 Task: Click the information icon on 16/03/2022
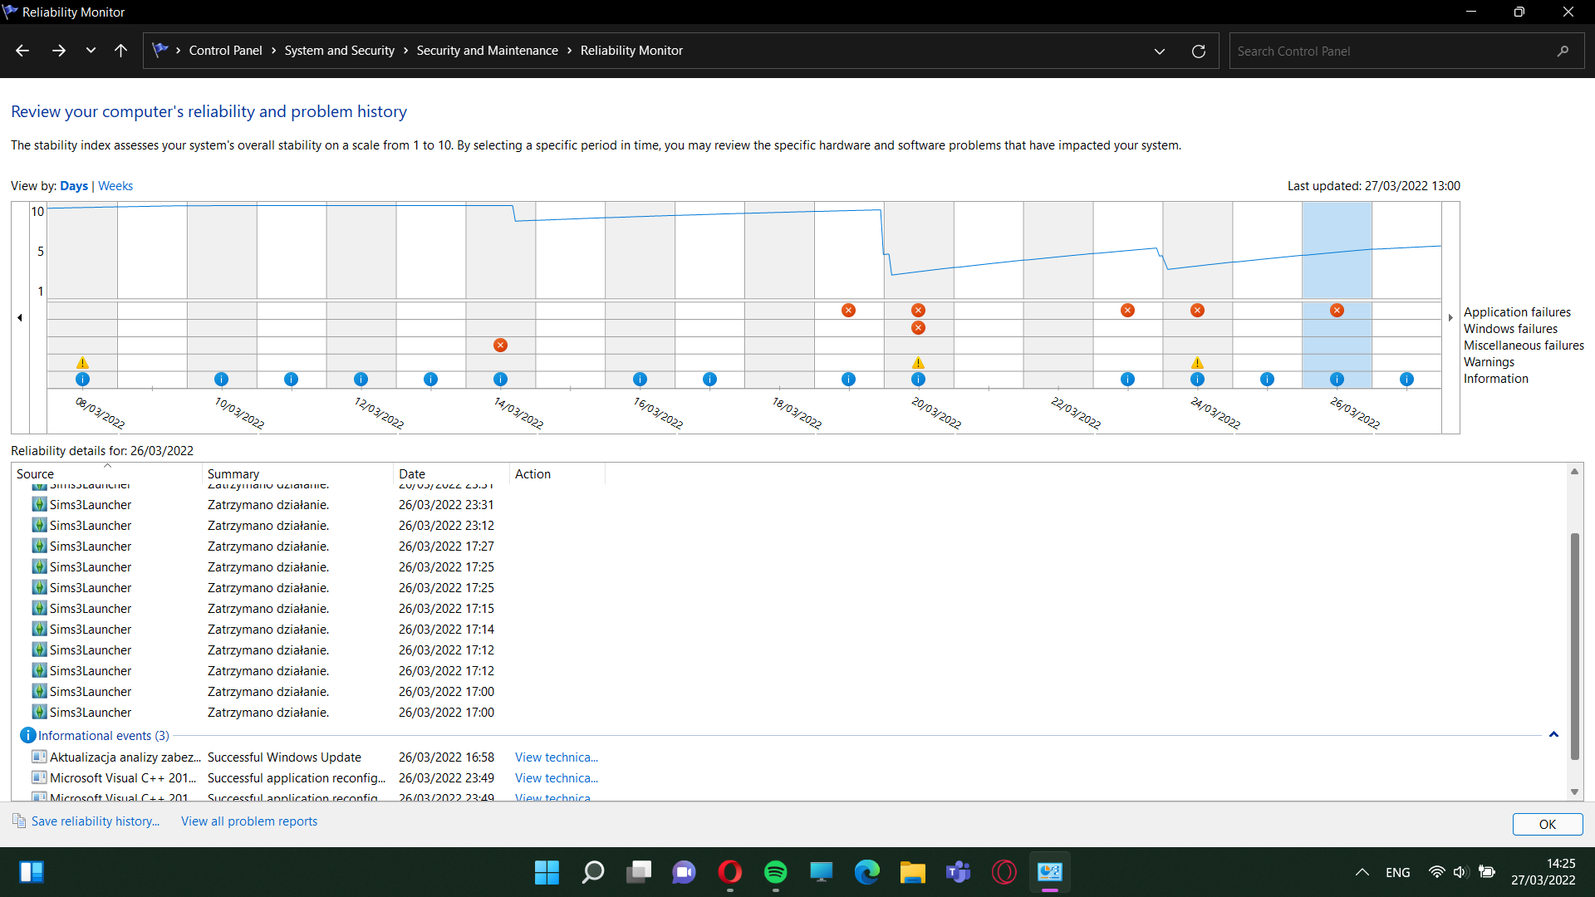pos(640,379)
